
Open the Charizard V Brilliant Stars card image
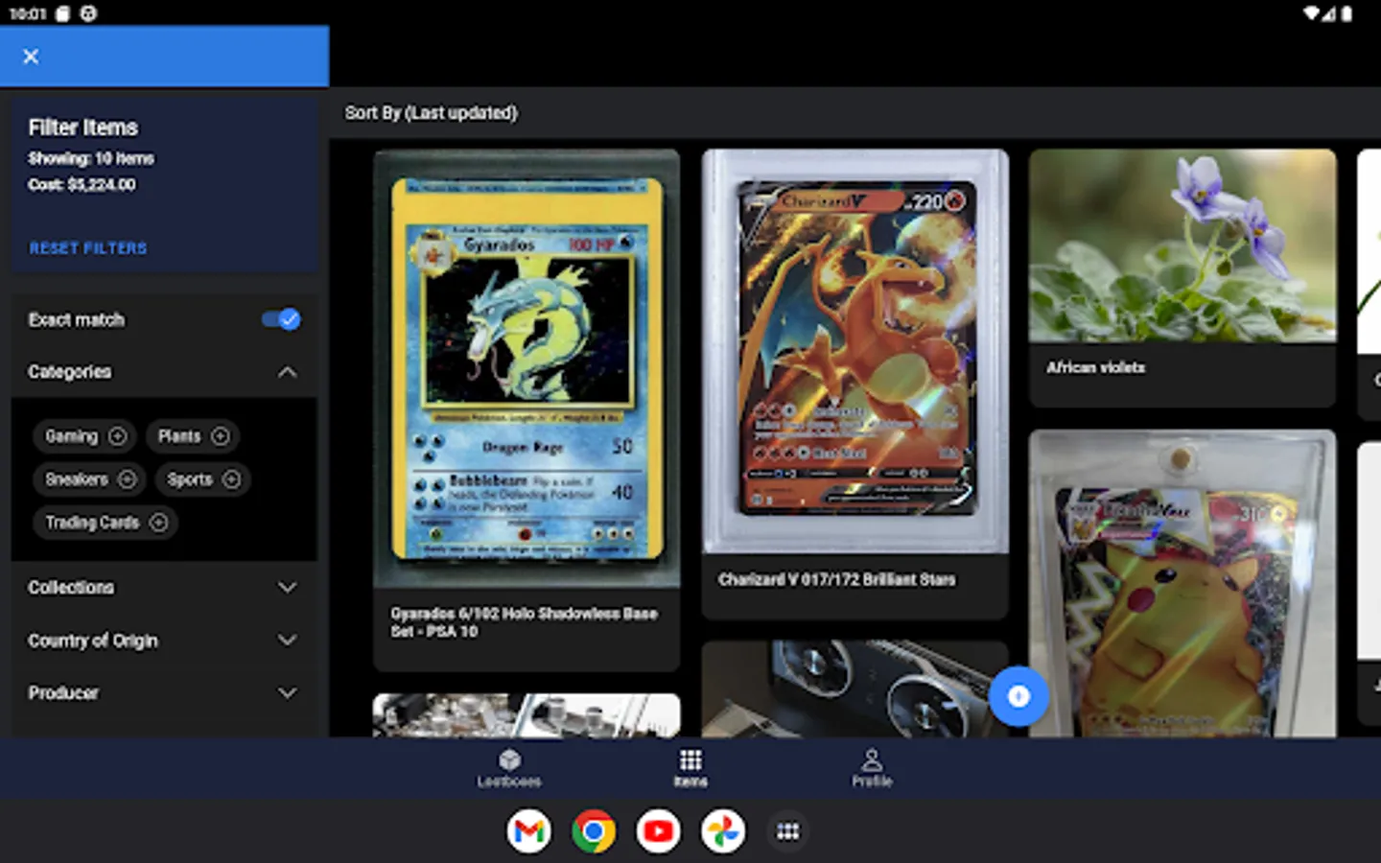tap(854, 351)
